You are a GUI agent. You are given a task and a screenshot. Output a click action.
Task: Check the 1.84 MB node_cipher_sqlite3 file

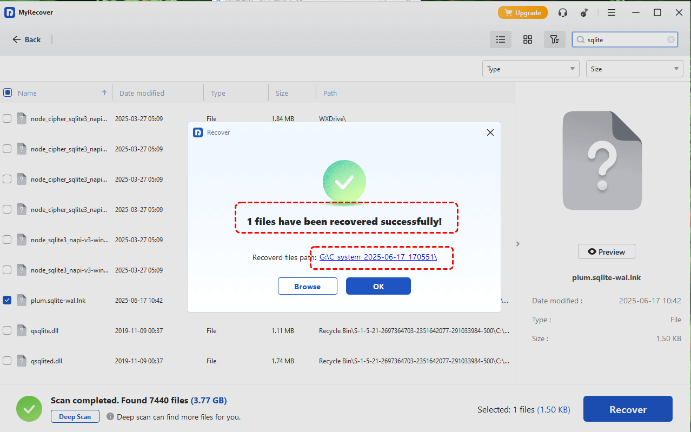7,118
